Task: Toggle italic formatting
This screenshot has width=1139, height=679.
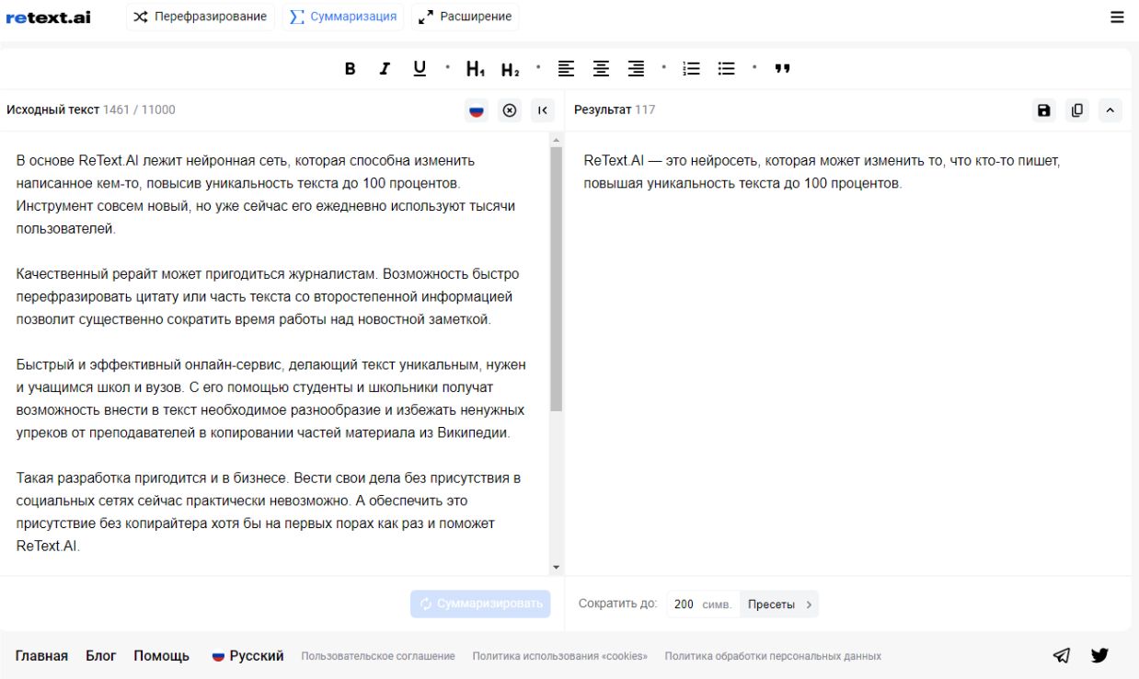Action: click(385, 69)
